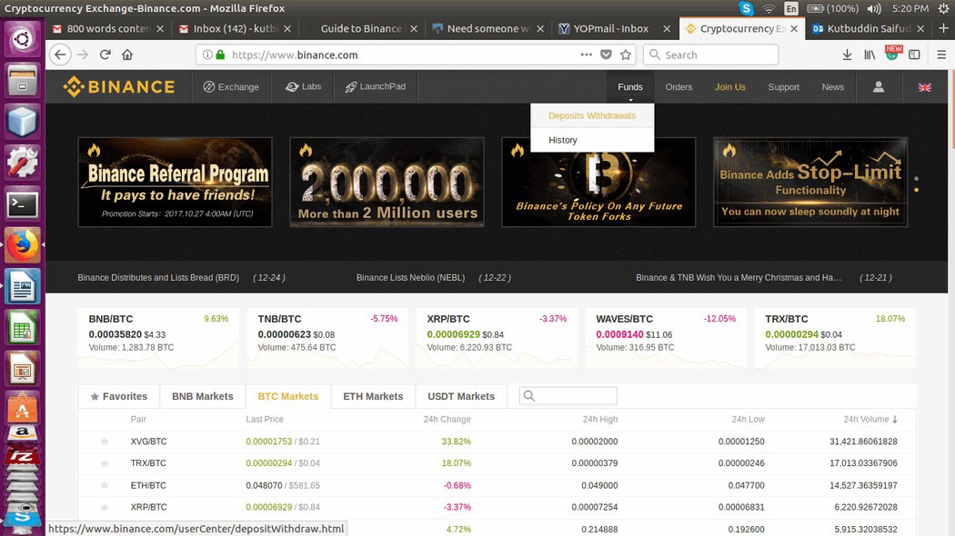Reload the page with the refresh icon
The height and width of the screenshot is (536, 955).
(105, 55)
